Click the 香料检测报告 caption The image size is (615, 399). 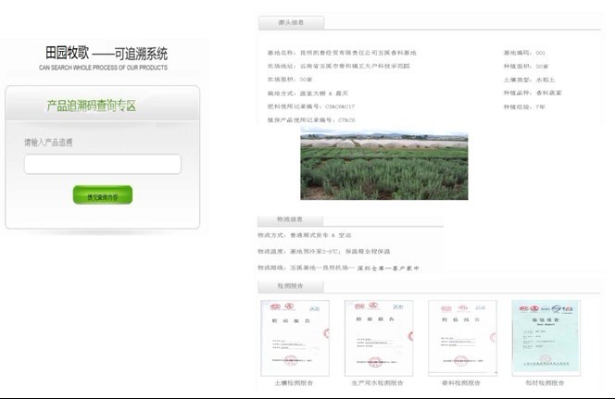point(461,383)
